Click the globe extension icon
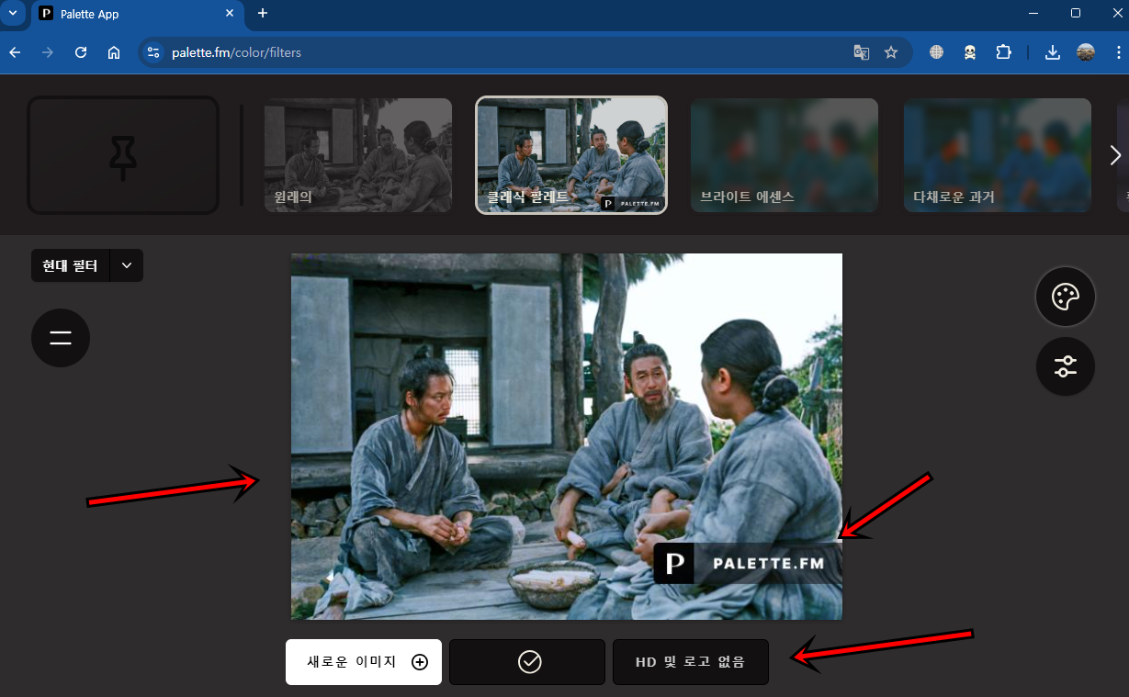Image resolution: width=1129 pixels, height=697 pixels. (936, 52)
